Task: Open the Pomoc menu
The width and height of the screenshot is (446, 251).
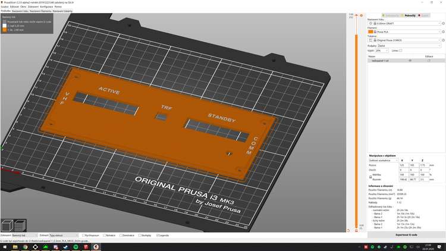Action: click(x=58, y=7)
